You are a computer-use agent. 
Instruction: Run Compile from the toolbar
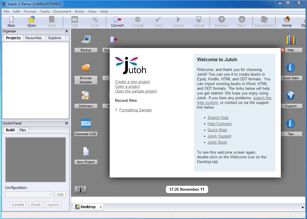point(137,21)
